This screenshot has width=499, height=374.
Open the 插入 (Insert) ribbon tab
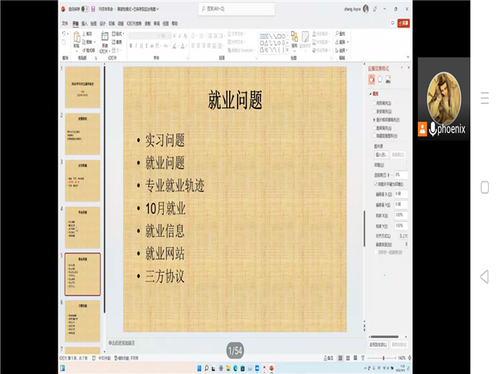pyautogui.click(x=85, y=23)
